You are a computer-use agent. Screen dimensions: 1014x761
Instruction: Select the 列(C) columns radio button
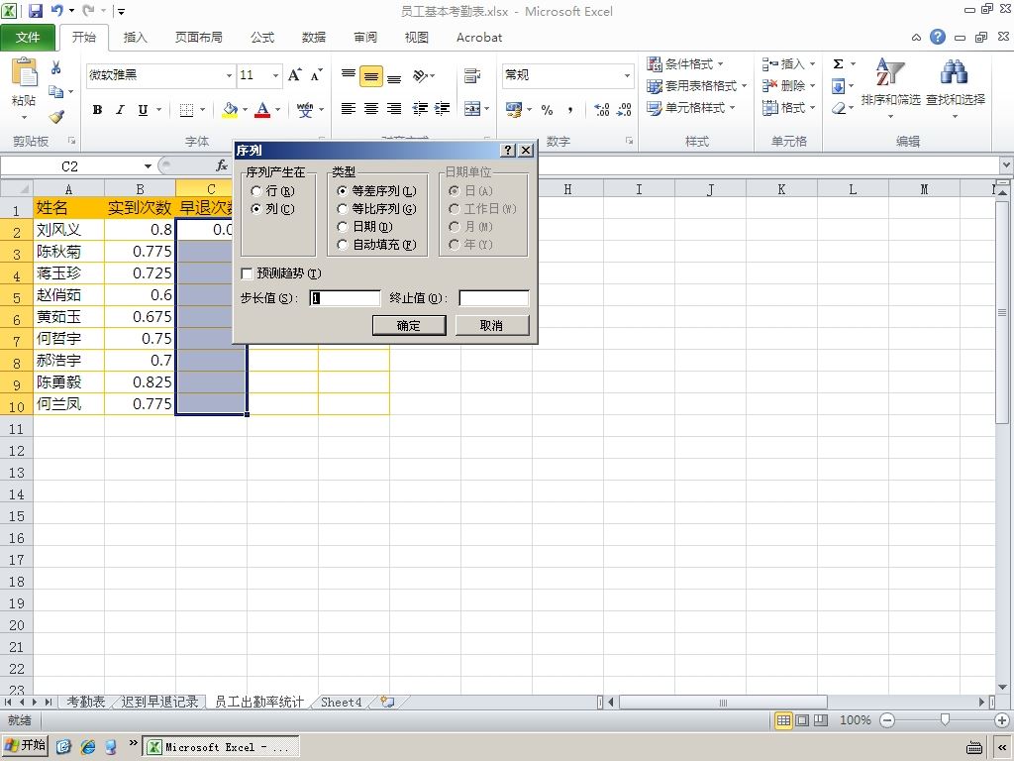point(256,209)
